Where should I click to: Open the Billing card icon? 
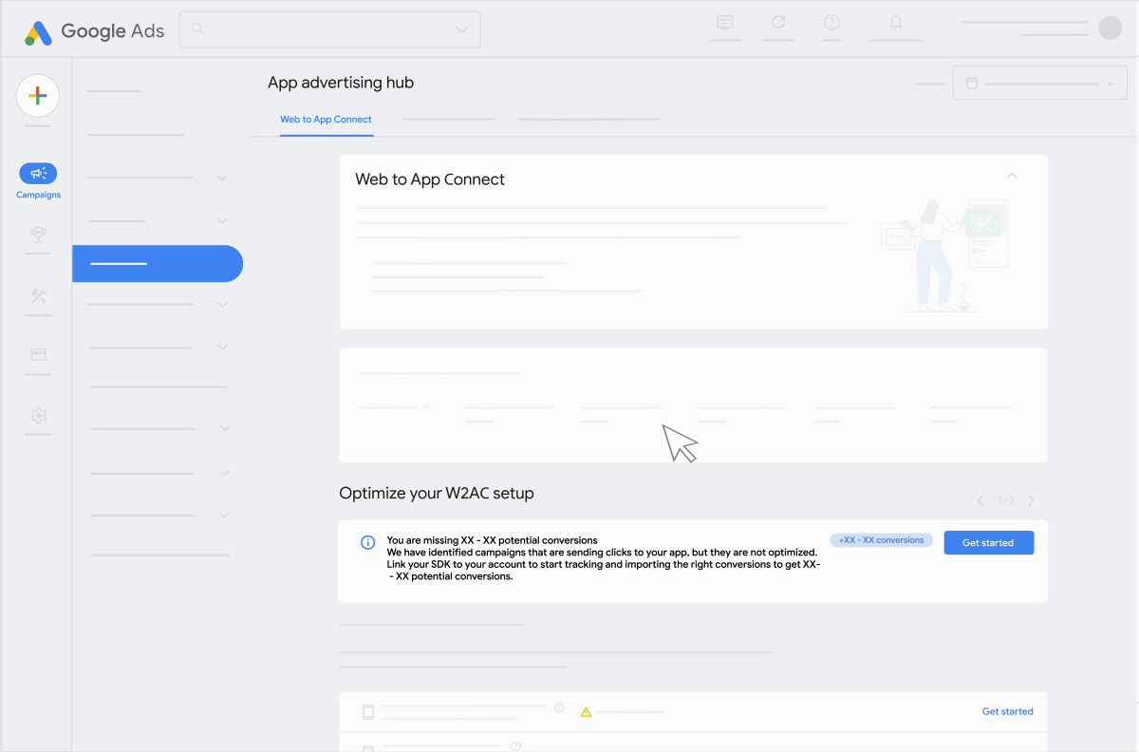[38, 354]
